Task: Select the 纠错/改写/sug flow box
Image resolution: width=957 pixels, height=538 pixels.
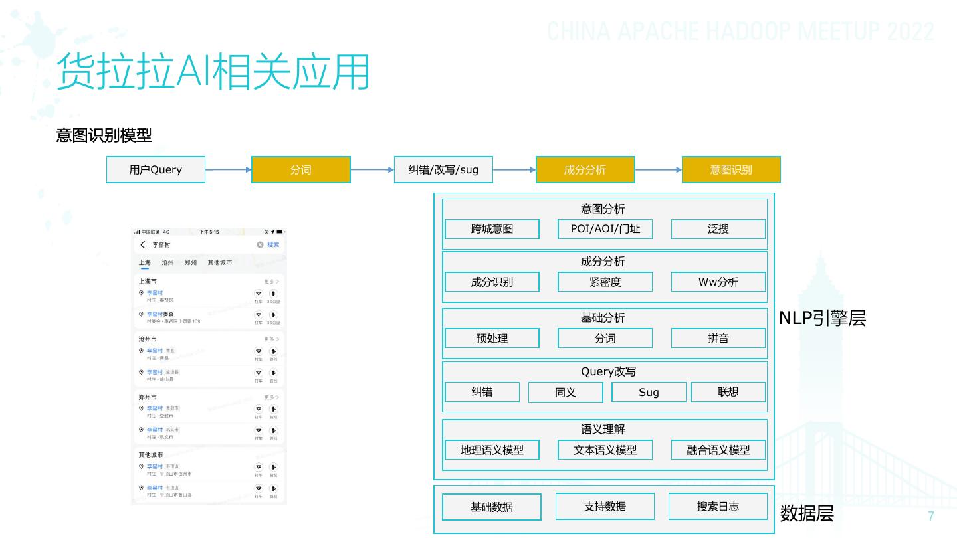Action: (x=443, y=169)
